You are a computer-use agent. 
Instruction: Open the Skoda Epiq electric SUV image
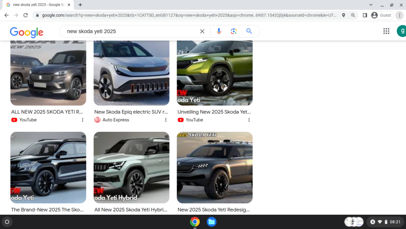[x=132, y=73]
